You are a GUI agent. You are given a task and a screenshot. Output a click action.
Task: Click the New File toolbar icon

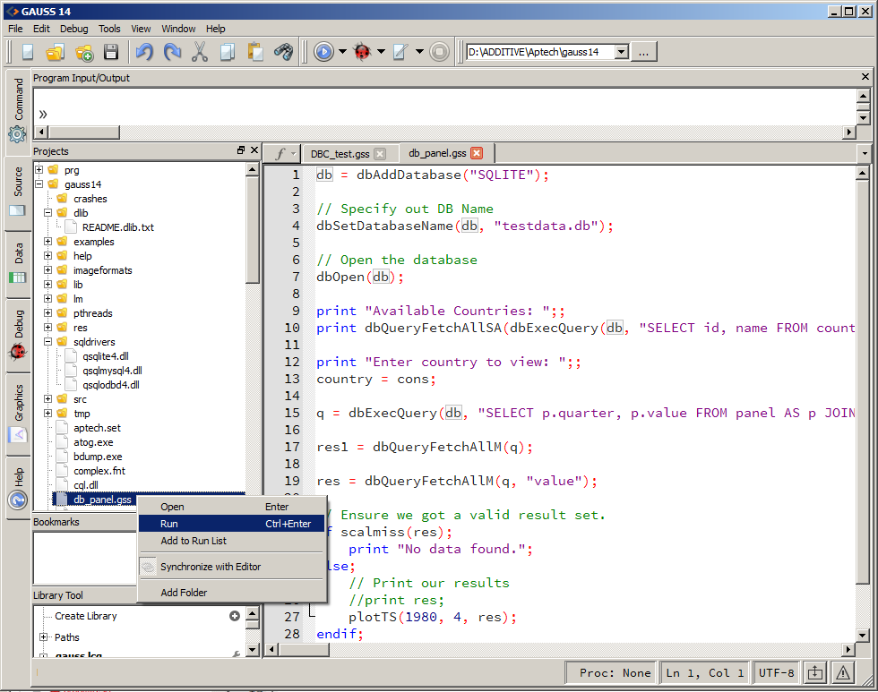(28, 52)
